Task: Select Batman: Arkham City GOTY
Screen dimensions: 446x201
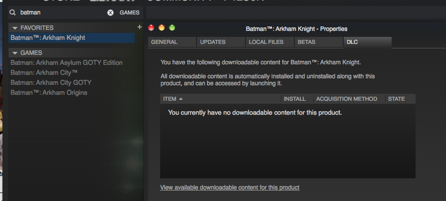Action: pos(51,83)
